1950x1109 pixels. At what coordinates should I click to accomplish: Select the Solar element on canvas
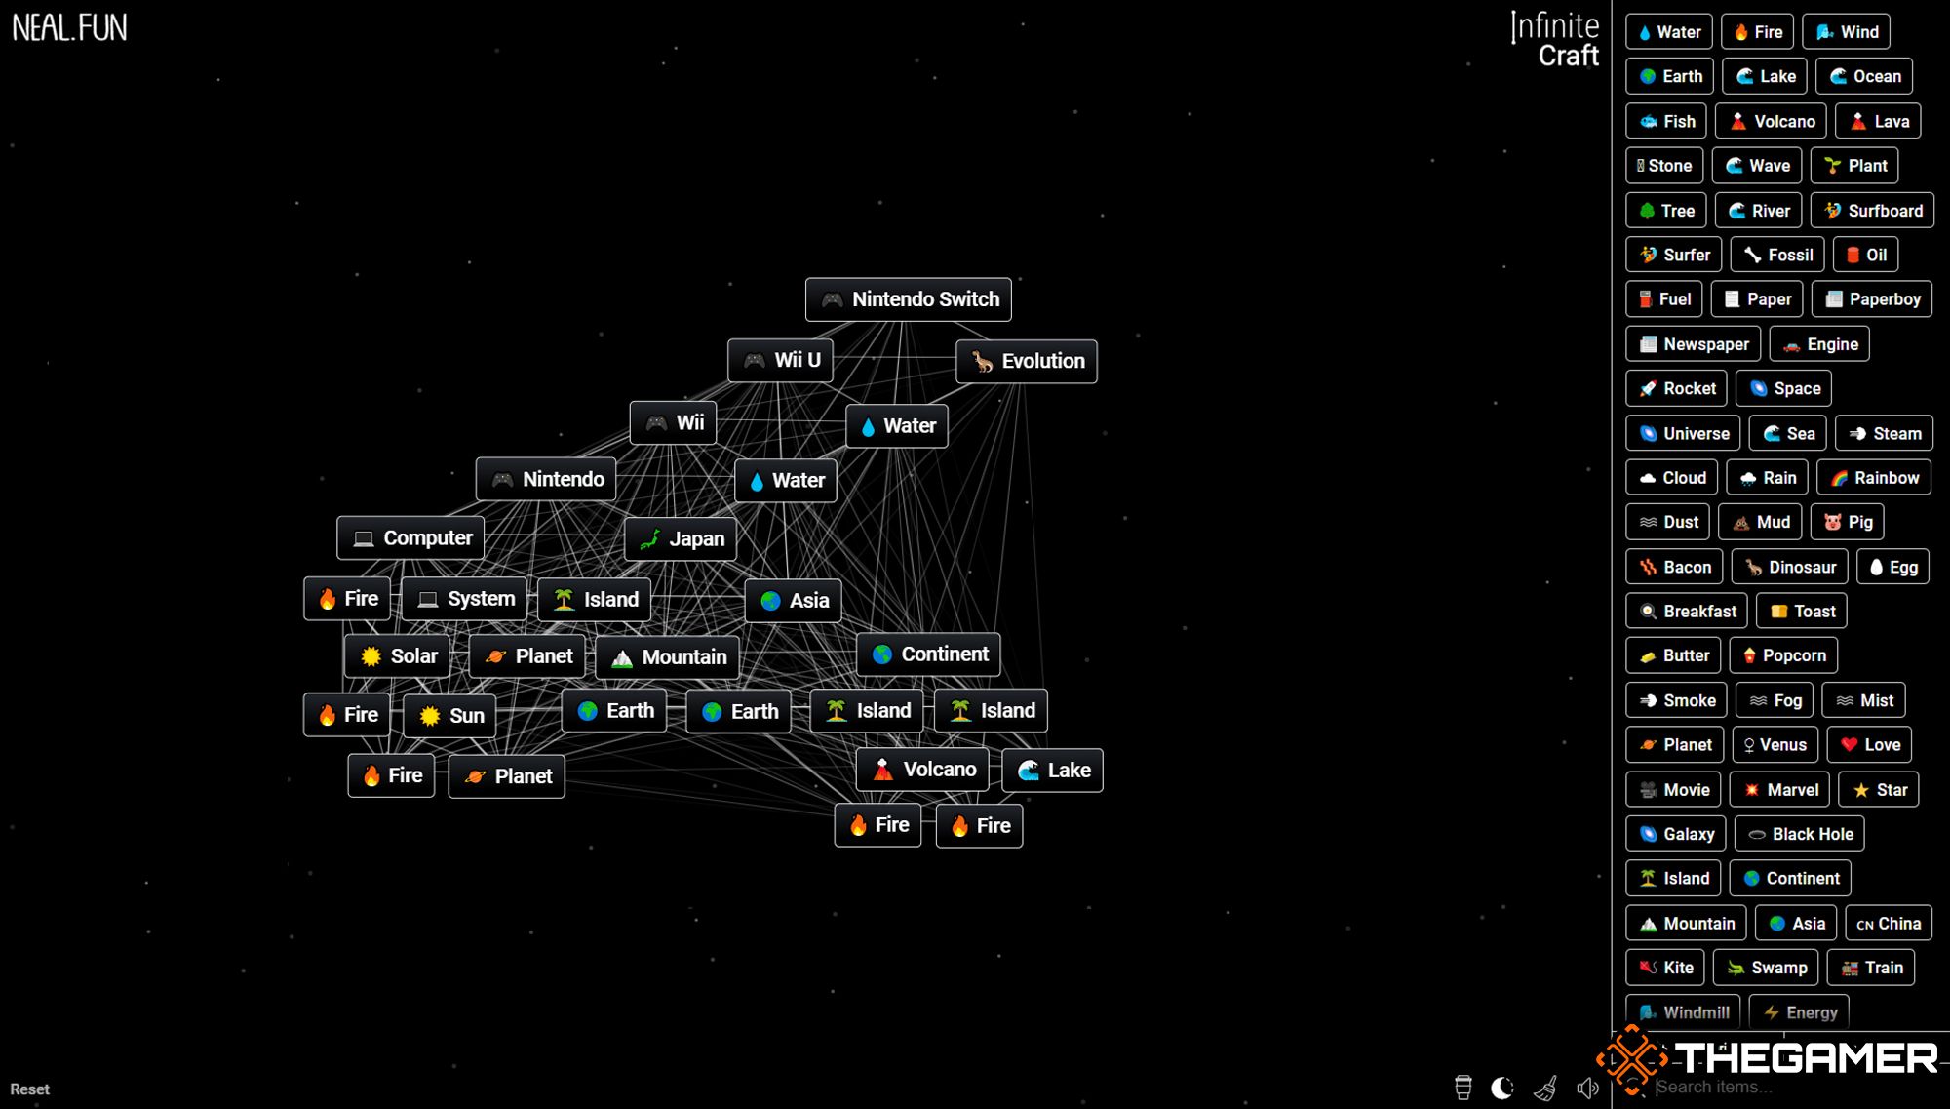click(x=397, y=656)
